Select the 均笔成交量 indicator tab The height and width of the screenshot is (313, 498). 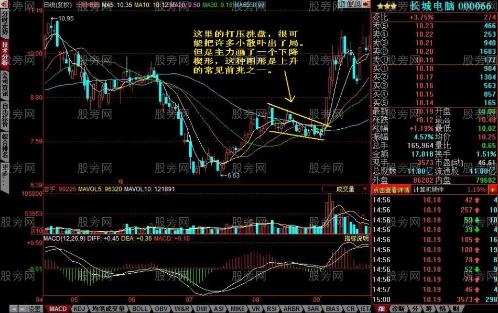(x=109, y=309)
